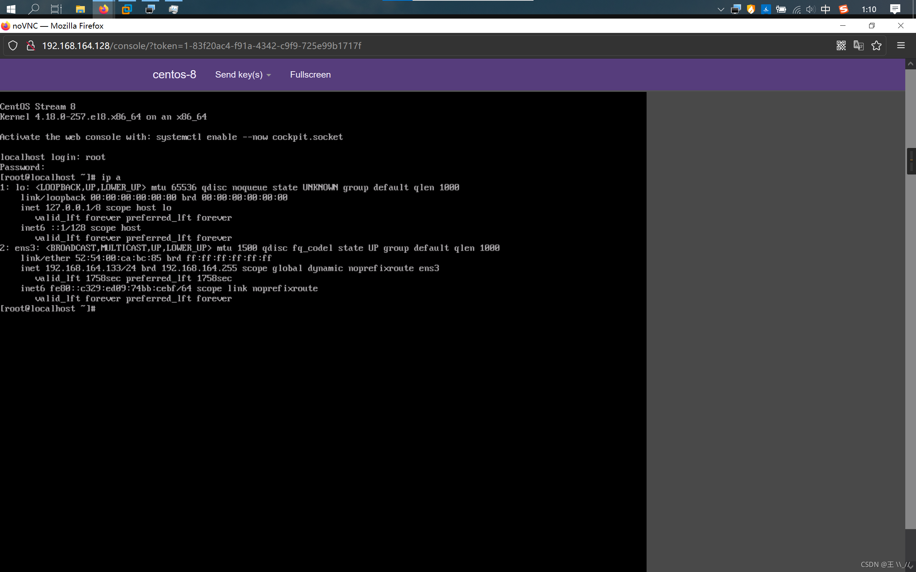Click the insecure connection padlock icon
916x572 pixels.
31,46
